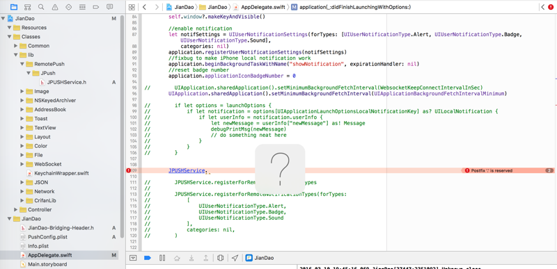Click line number 98 in gutter
The height and width of the screenshot is (269, 557).
click(134, 106)
